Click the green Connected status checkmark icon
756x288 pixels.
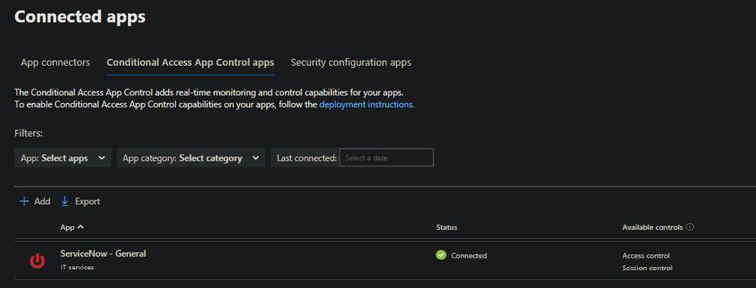click(x=441, y=255)
